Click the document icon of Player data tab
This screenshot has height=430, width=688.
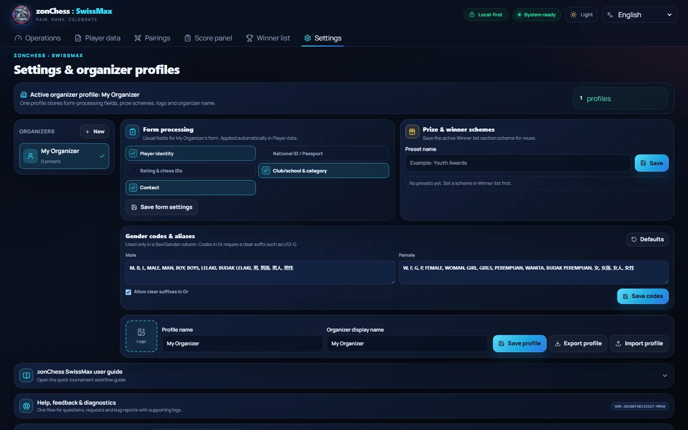(78, 38)
